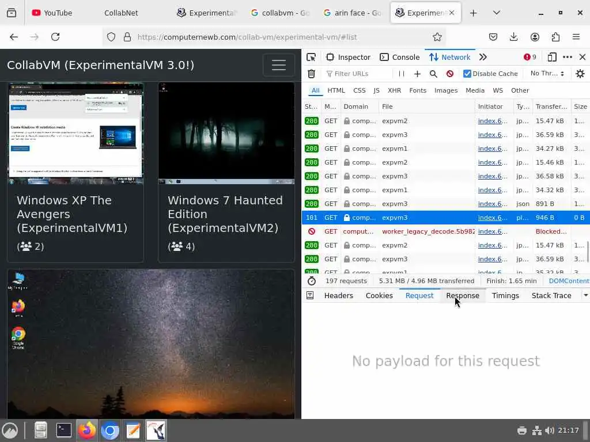Switch to arin face Google tab
This screenshot has width=590, height=442.
pos(353,13)
